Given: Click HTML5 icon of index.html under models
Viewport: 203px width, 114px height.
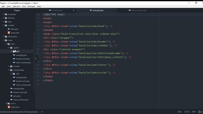Looking at the screenshot, I should 9,33.
